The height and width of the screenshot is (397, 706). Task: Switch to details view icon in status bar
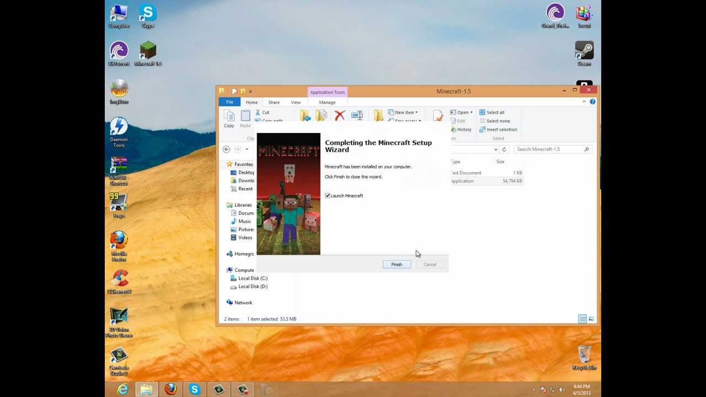582,319
